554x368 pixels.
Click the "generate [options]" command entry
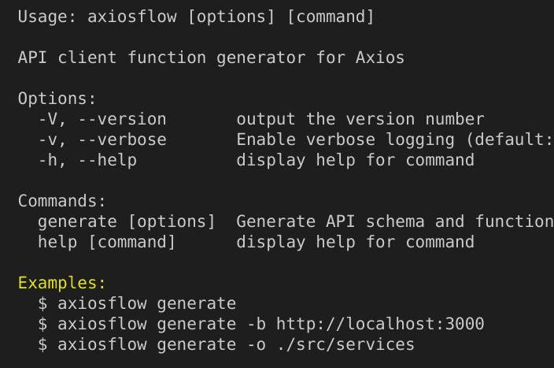[126, 221]
